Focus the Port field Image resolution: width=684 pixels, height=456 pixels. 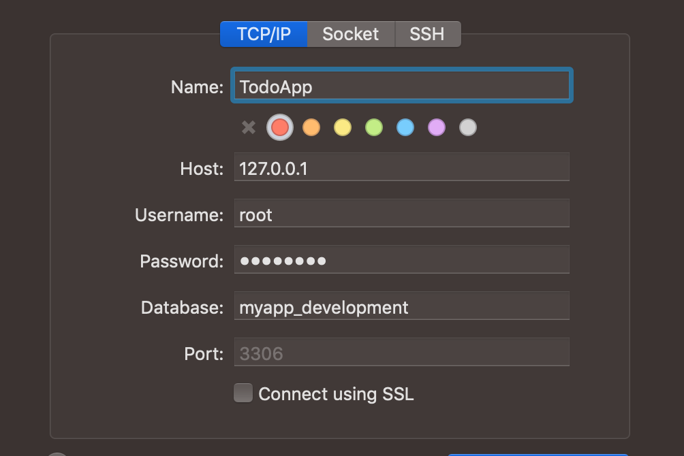point(401,353)
